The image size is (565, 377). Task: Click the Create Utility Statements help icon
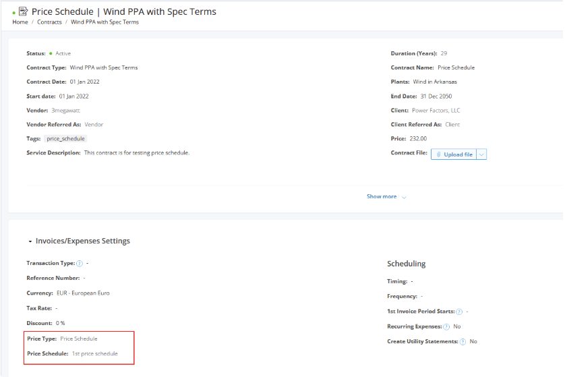[x=463, y=341]
